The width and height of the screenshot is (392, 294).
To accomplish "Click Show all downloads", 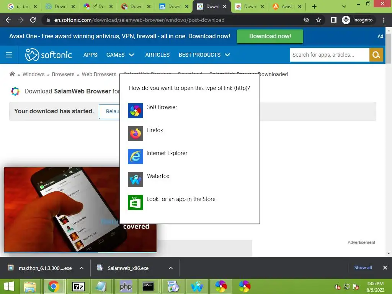I will click(x=363, y=268).
